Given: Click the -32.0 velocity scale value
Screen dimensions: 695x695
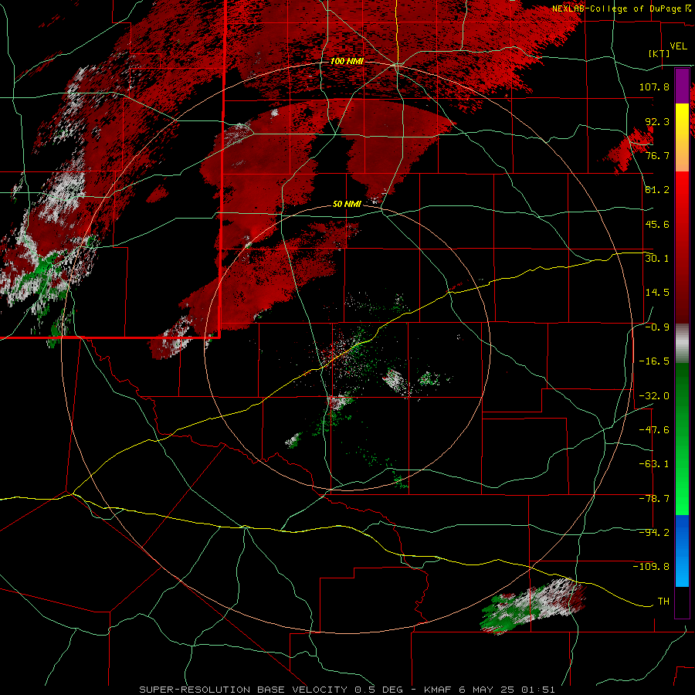Looking at the screenshot, I should (x=654, y=396).
